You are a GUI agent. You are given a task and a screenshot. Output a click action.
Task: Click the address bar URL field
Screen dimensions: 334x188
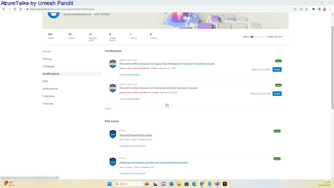pyautogui.click(x=159, y=9)
